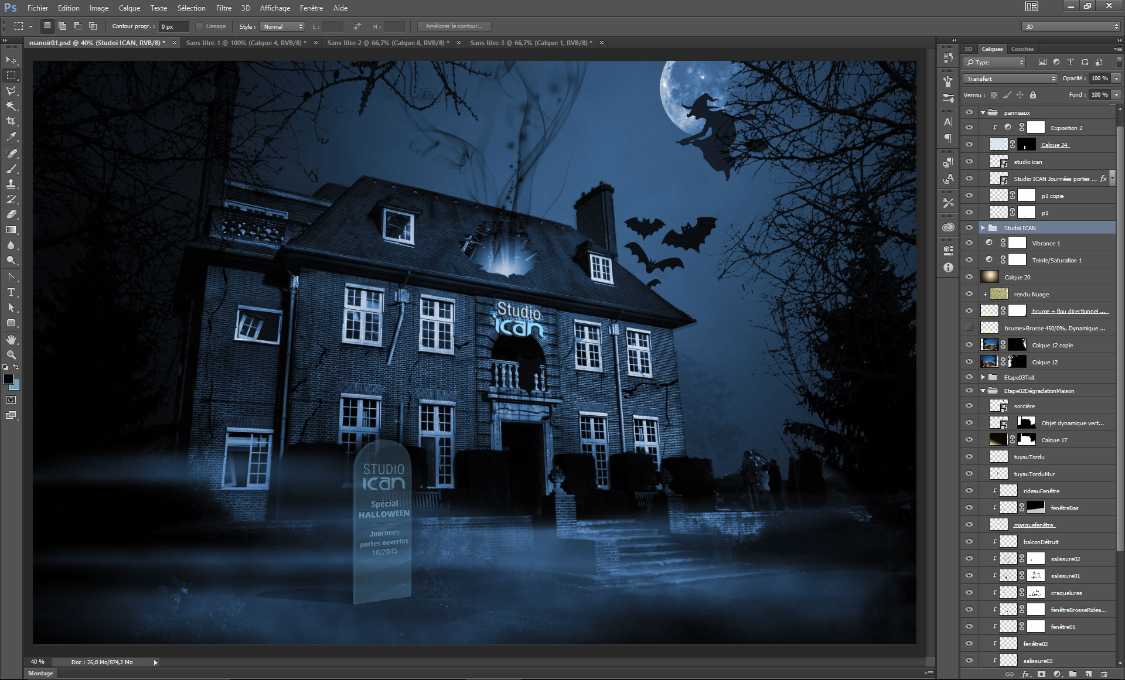The height and width of the screenshot is (680, 1125).
Task: Select the Polygonal Lasso tool
Action: tap(11, 91)
